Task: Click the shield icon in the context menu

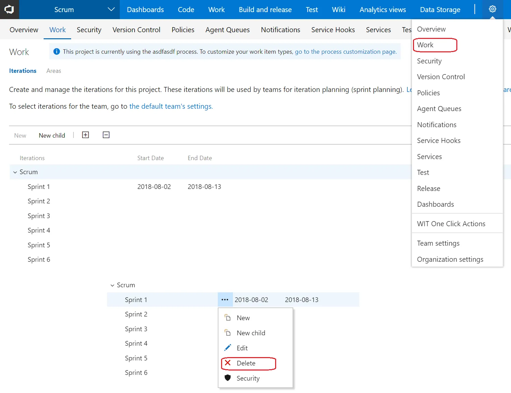Action: click(227, 378)
